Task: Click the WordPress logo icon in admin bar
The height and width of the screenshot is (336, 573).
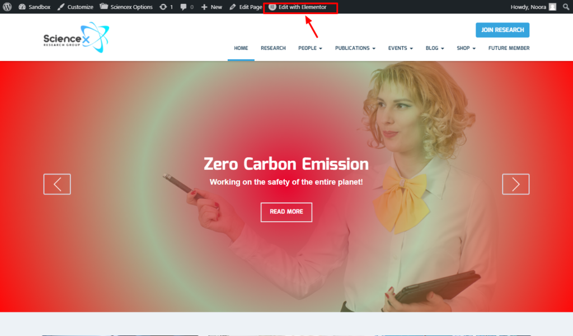Action: point(7,7)
